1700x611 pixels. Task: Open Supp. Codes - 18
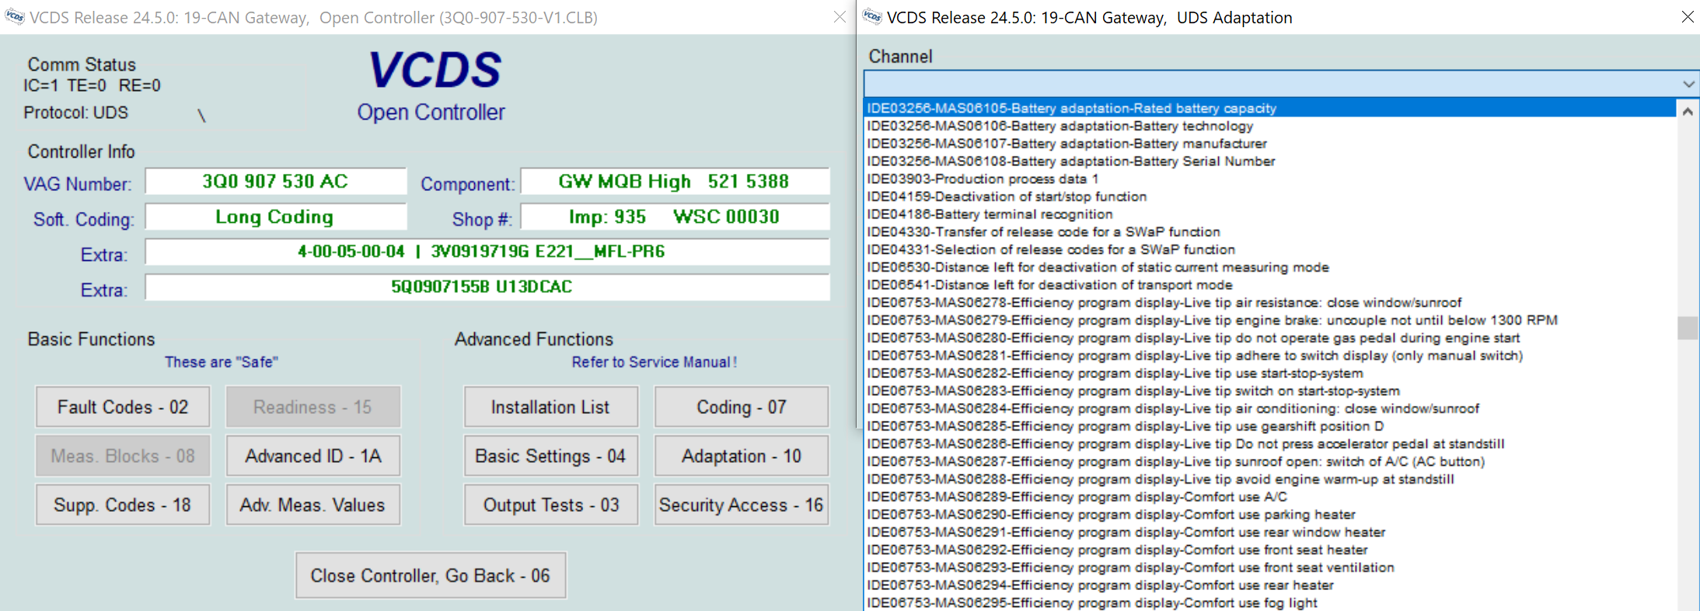123,505
